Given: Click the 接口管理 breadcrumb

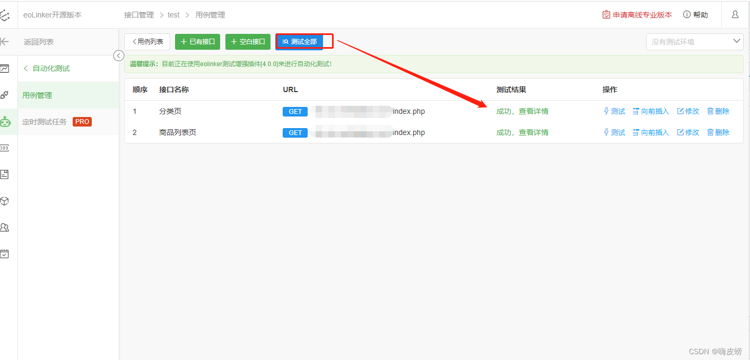Looking at the screenshot, I should click(x=139, y=15).
